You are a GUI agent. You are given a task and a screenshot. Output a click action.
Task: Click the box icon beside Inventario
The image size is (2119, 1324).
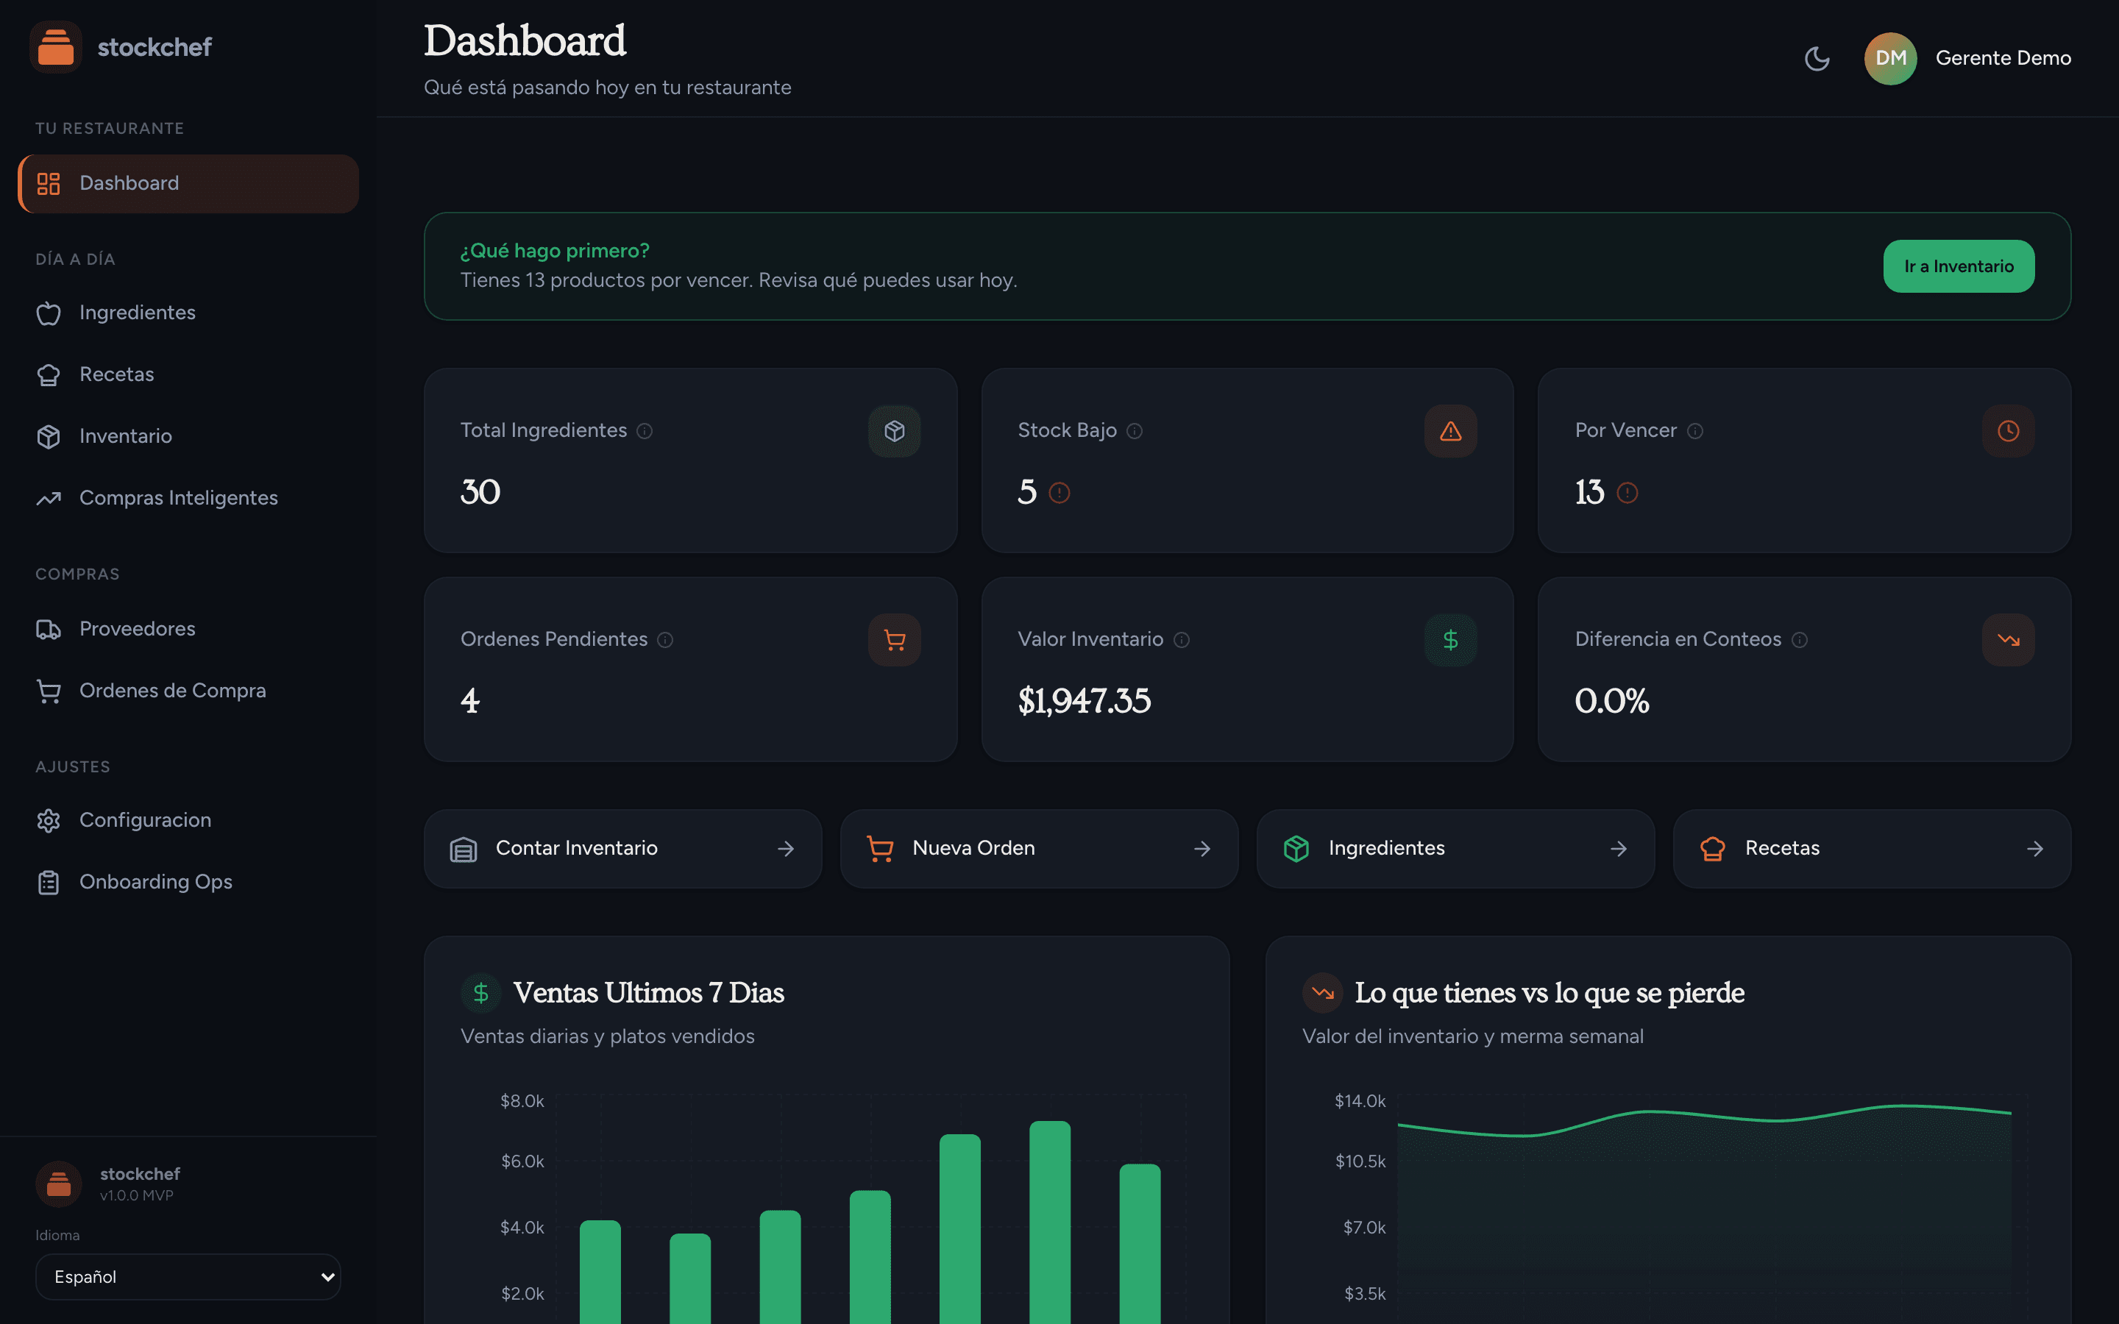pos(48,436)
